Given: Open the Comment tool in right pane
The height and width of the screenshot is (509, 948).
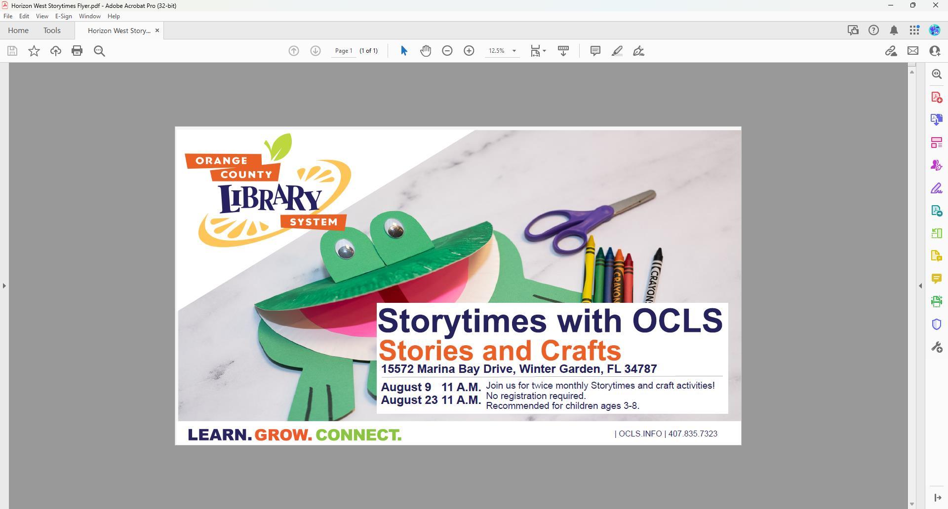Looking at the screenshot, I should pyautogui.click(x=937, y=279).
